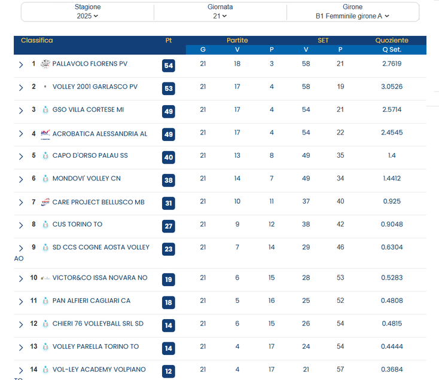Open Pan Alfieri Cagliari CA team link
Image resolution: width=439 pixels, height=380 pixels.
92,301
